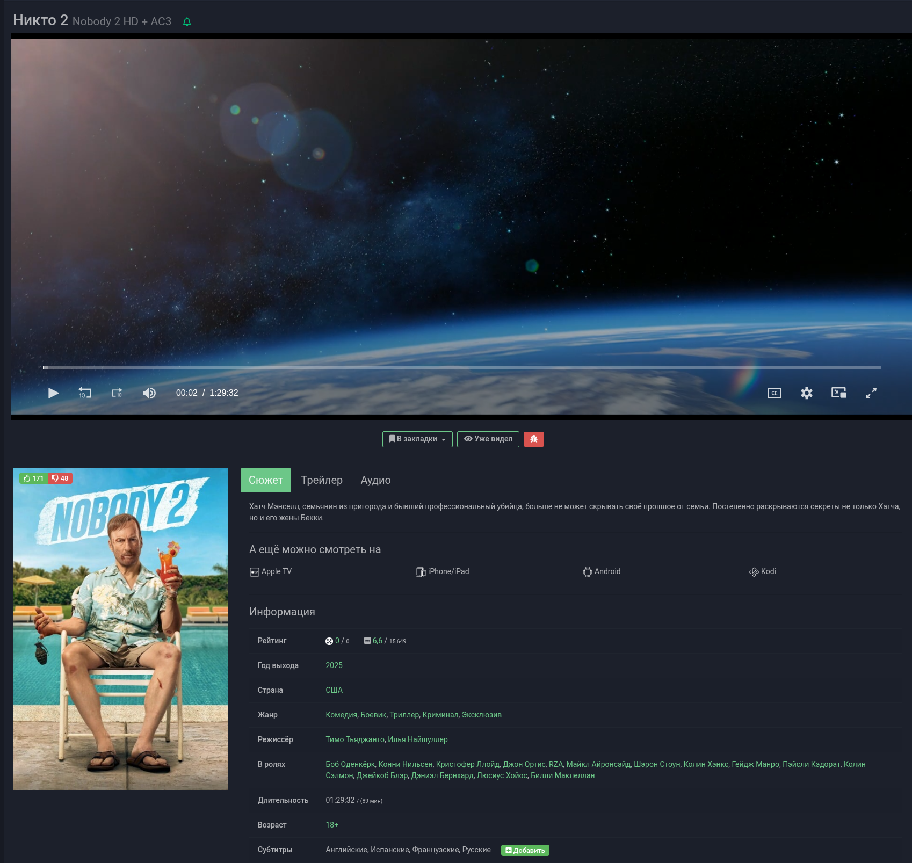The height and width of the screenshot is (863, 912).
Task: Open actor Шэрон Стоун's page
Action: pyautogui.click(x=657, y=764)
